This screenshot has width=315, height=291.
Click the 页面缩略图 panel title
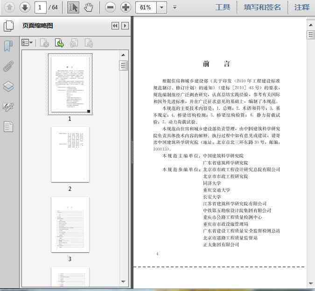click(38, 26)
